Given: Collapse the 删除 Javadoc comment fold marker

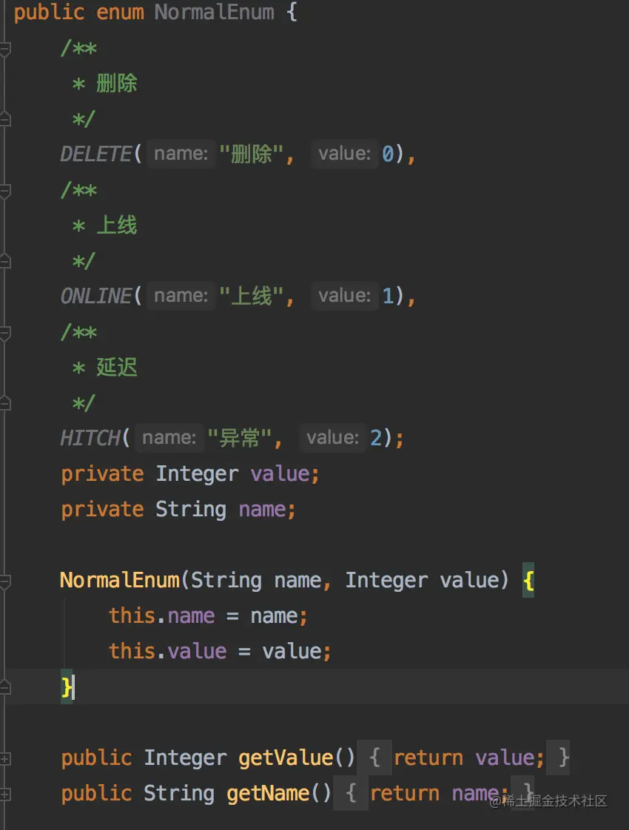Looking at the screenshot, I should pos(5,50).
